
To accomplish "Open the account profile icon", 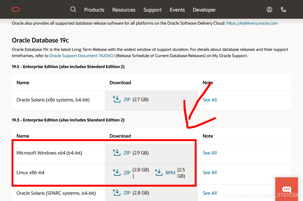I will point(269,9).
